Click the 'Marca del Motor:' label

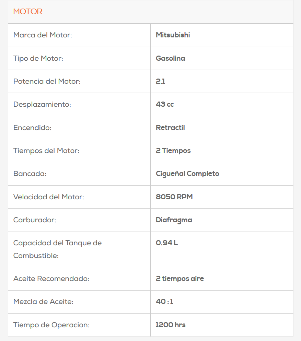coord(43,35)
